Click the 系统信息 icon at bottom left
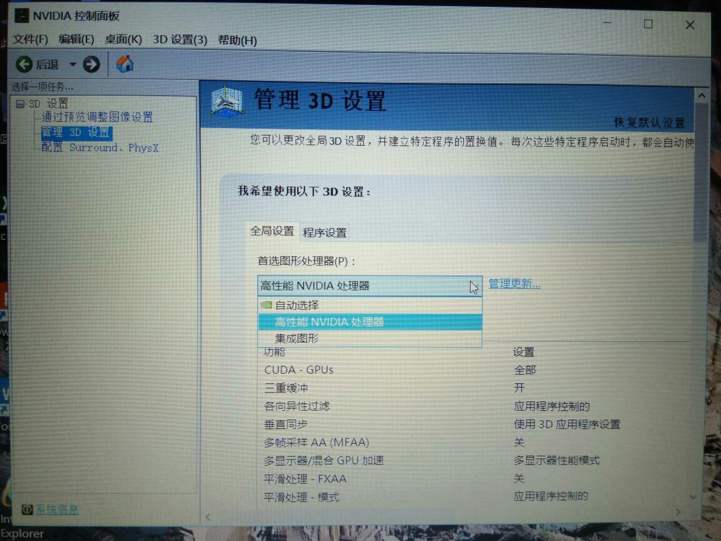This screenshot has height=541, width=721. tap(26, 510)
